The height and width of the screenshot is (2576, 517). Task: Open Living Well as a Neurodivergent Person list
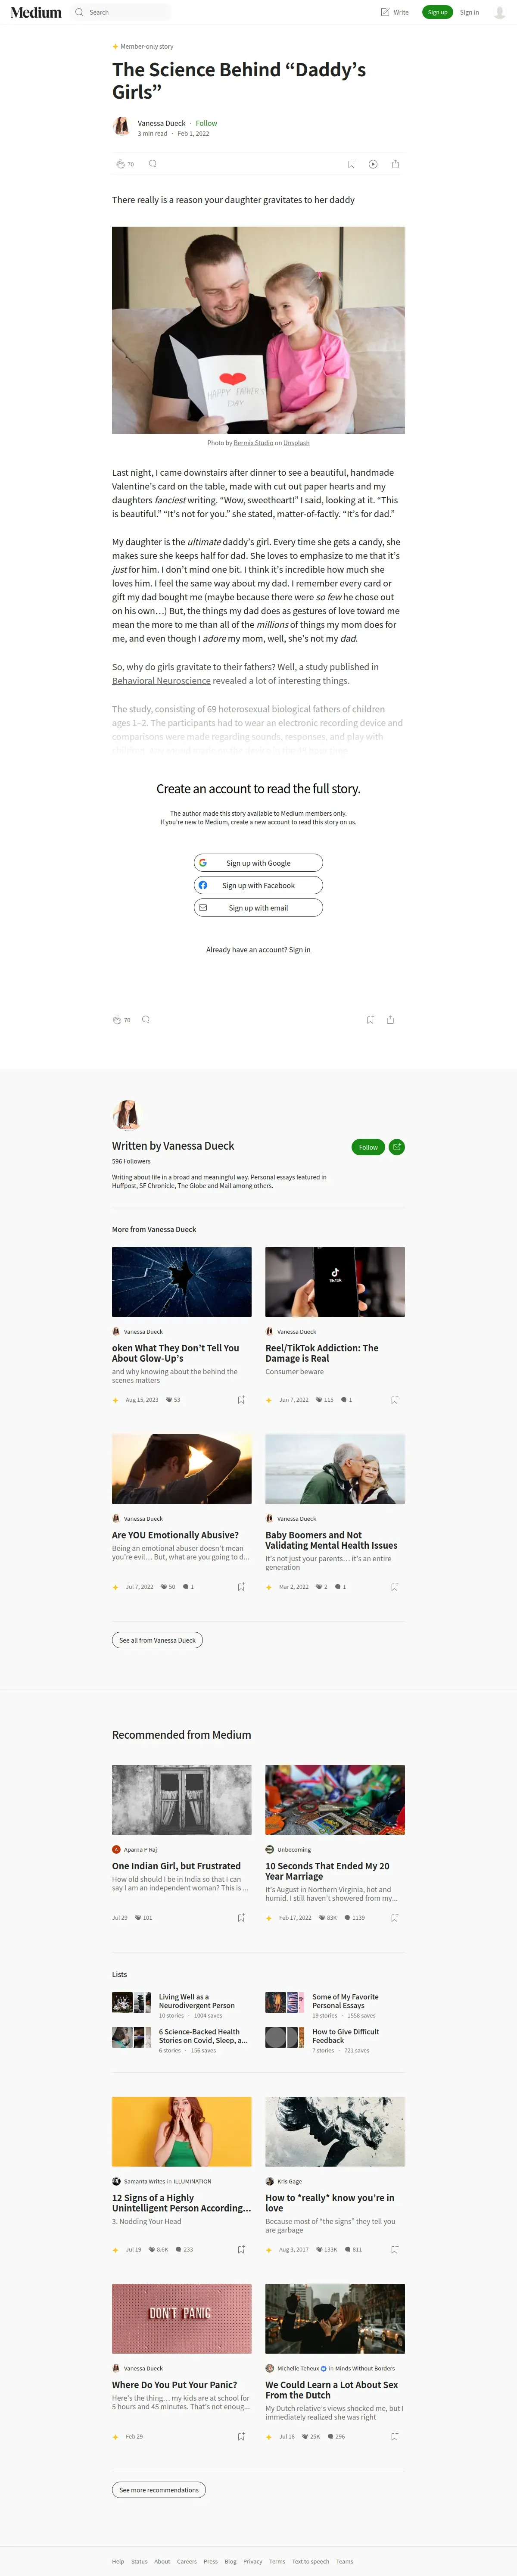196,2001
